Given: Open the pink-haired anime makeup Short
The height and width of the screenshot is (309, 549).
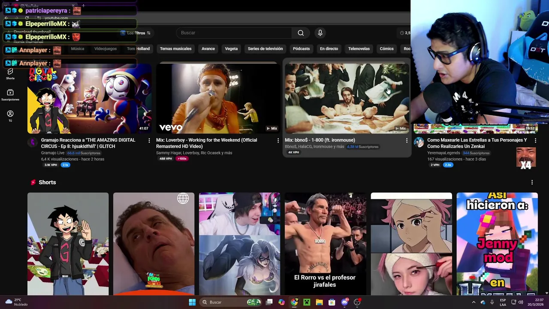Looking at the screenshot, I should 411,244.
